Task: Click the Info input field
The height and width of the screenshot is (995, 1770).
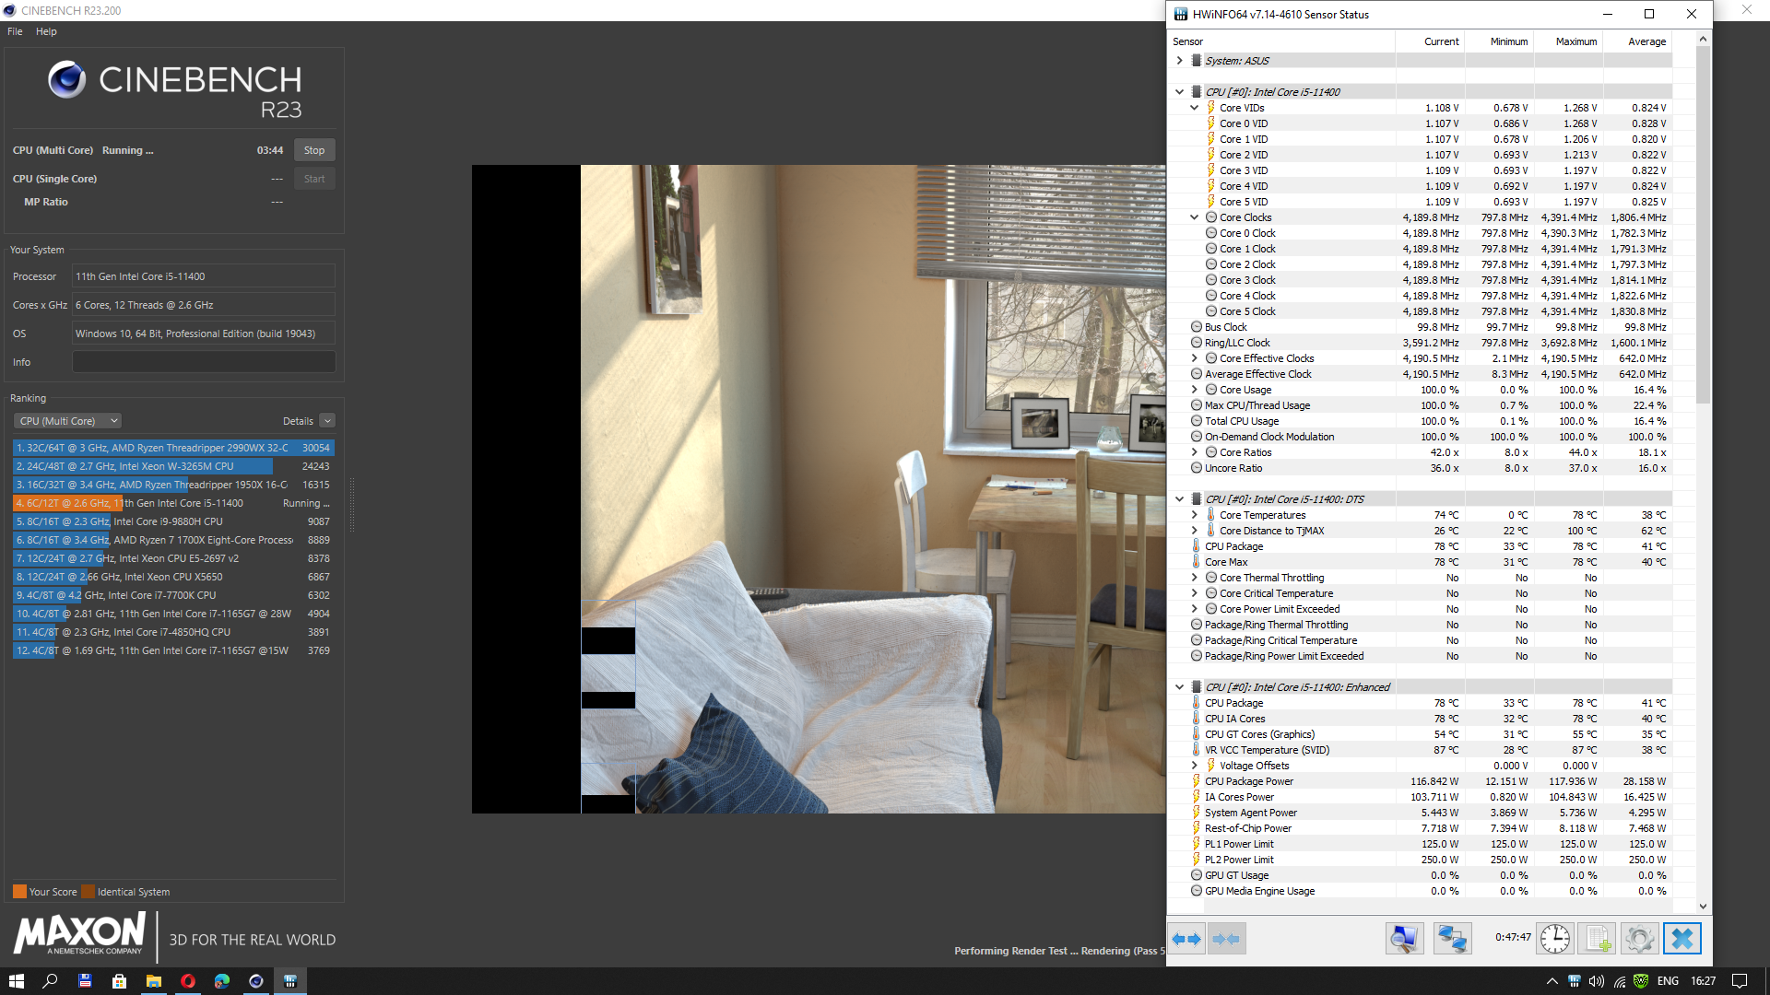Action: click(x=204, y=362)
